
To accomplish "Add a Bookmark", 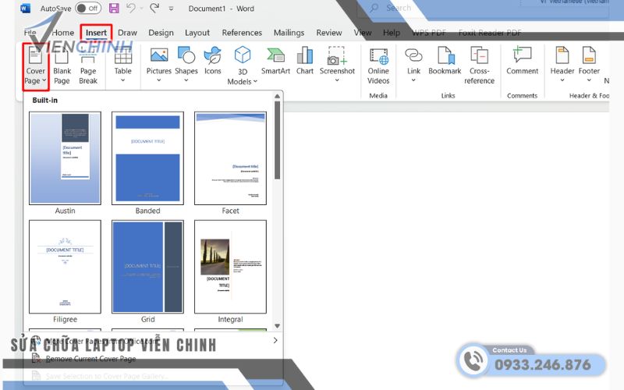I will pyautogui.click(x=445, y=61).
